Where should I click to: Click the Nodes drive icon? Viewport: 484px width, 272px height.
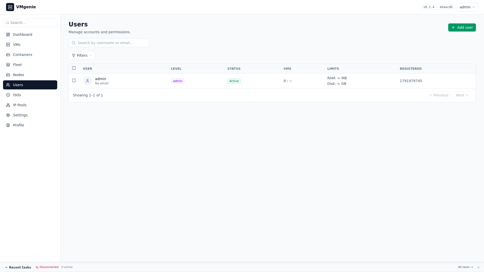point(8,75)
